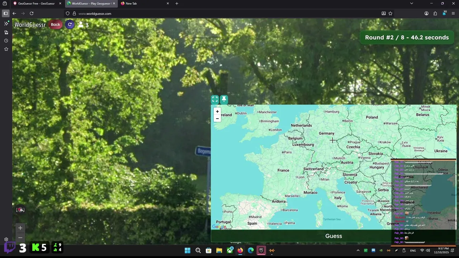The height and width of the screenshot is (258, 459).
Task: Click the URL address bar
Action: (229, 13)
